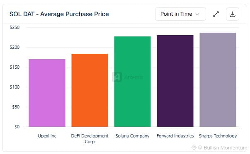Select the orange DeFi Development Corp bar
Image resolution: width=250 pixels, height=154 pixels.
point(90,90)
